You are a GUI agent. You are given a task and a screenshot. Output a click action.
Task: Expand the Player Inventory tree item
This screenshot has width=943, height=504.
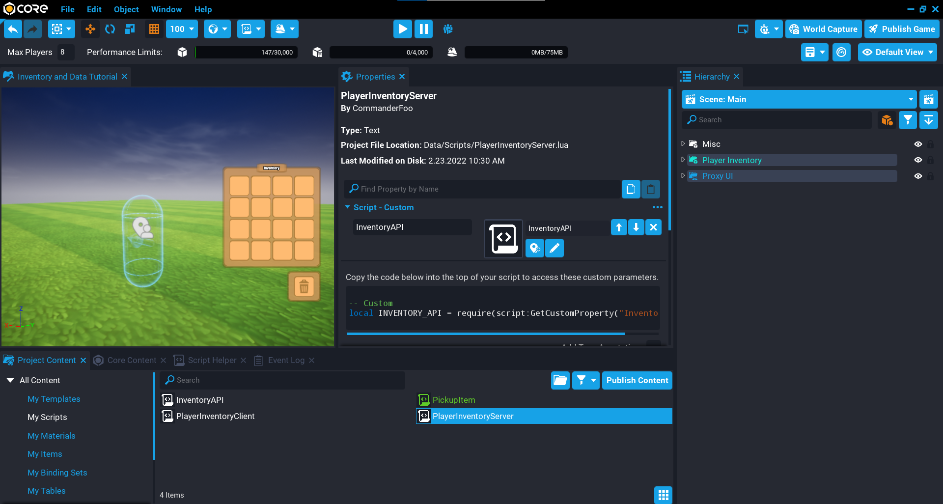tap(683, 160)
